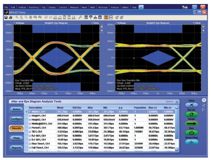The width and height of the screenshot is (211, 160).
Task: Click the right-pointing triangle beside Recalc
Action: pyautogui.click(x=204, y=110)
